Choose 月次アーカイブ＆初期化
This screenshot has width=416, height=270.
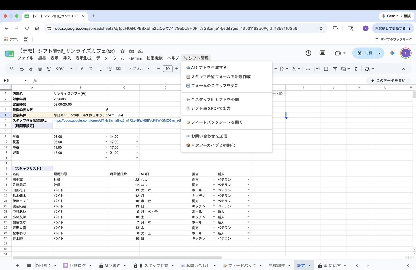click(227, 145)
